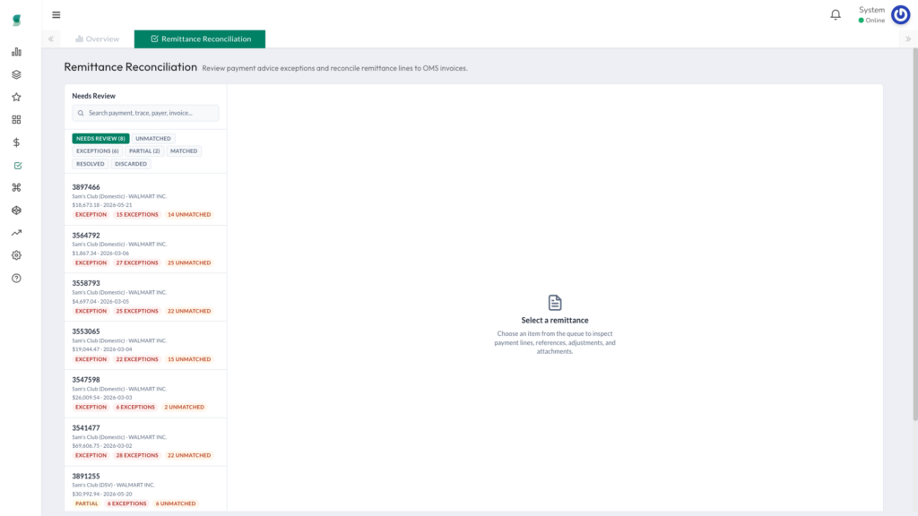Toggle the Matched filter chip
This screenshot has height=516, width=918.
(184, 150)
